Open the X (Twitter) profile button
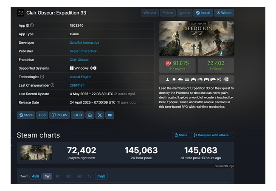Image resolution: width=276 pixels, height=191 pixels. 100,115
